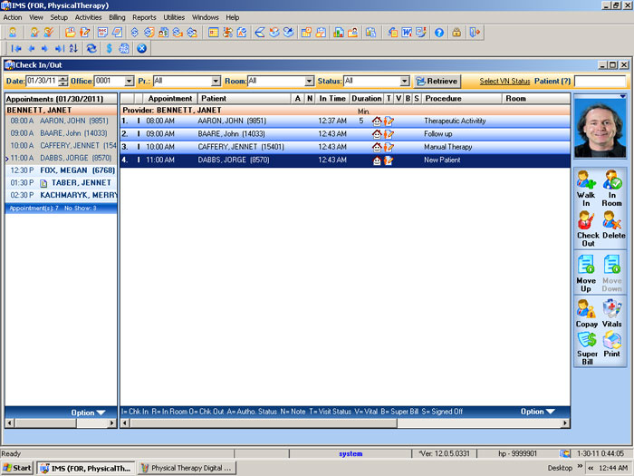The height and width of the screenshot is (476, 634).
Task: Click the IMS taskbar button
Action: (86, 468)
